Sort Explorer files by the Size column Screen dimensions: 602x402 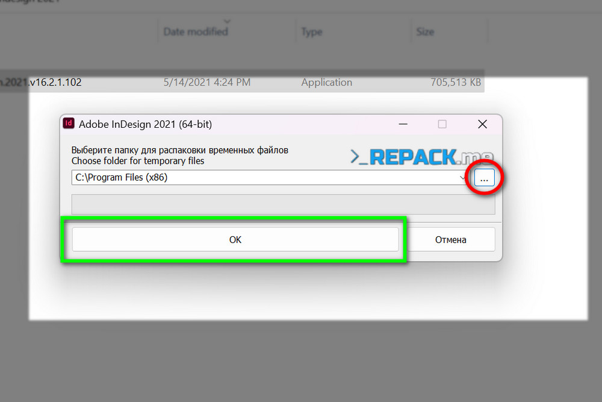(x=425, y=32)
